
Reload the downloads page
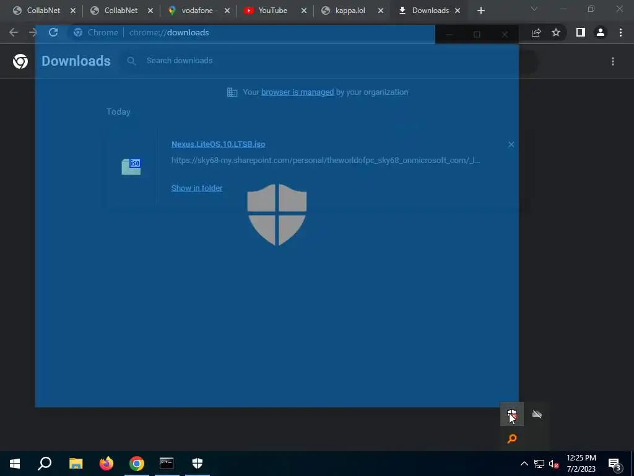point(53,32)
